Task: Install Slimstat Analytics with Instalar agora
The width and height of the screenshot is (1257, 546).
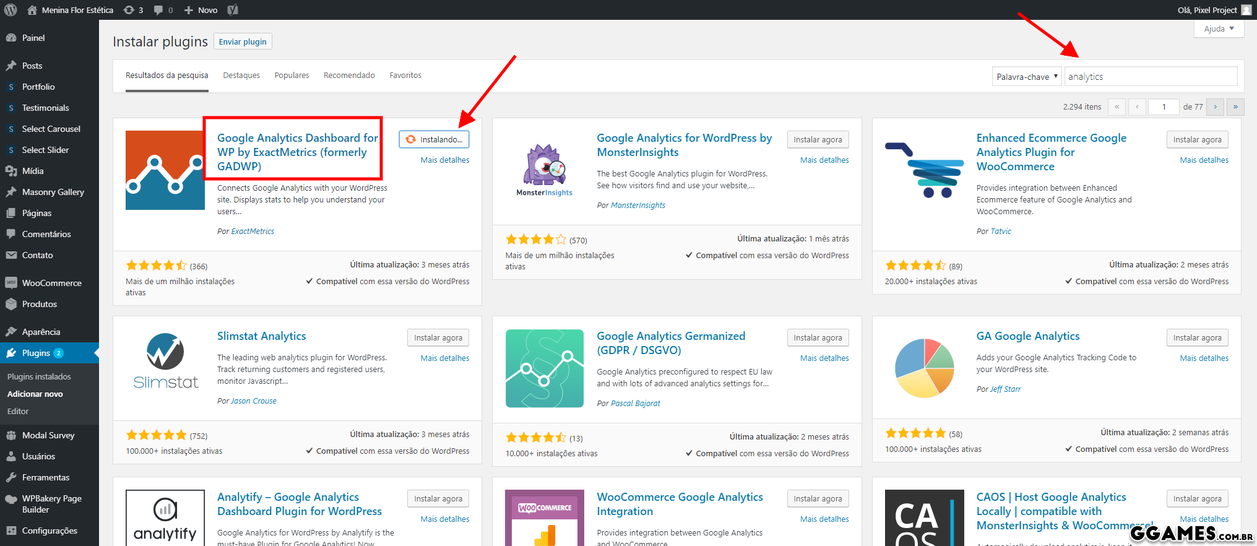Action: [438, 337]
